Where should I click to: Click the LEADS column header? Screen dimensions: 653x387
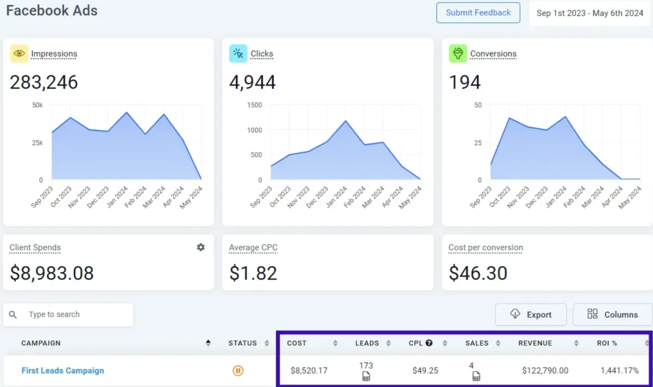click(x=367, y=343)
